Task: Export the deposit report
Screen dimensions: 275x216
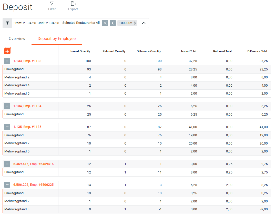Action: click(x=73, y=6)
